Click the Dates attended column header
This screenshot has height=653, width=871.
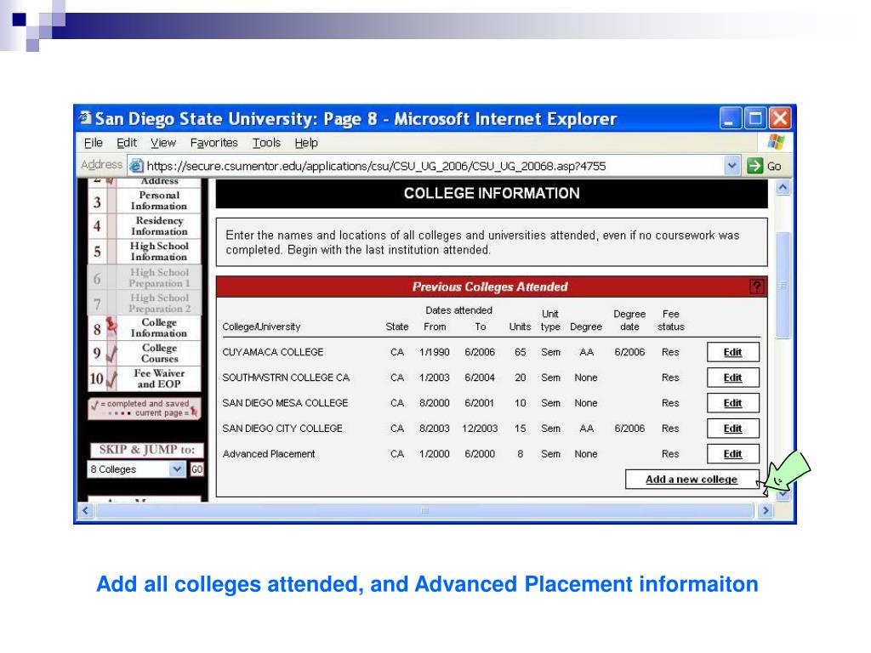click(458, 309)
